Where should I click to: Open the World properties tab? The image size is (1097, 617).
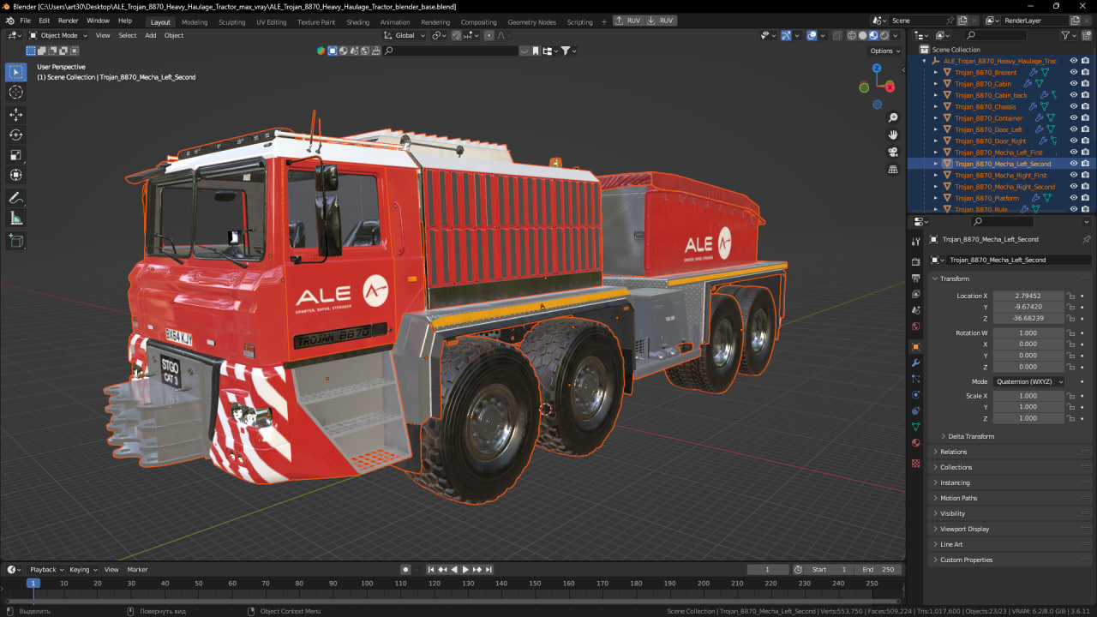coord(915,326)
